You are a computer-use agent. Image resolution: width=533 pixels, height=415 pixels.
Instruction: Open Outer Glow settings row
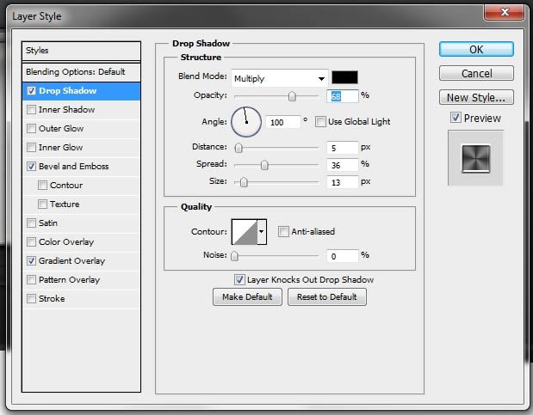tap(81, 129)
